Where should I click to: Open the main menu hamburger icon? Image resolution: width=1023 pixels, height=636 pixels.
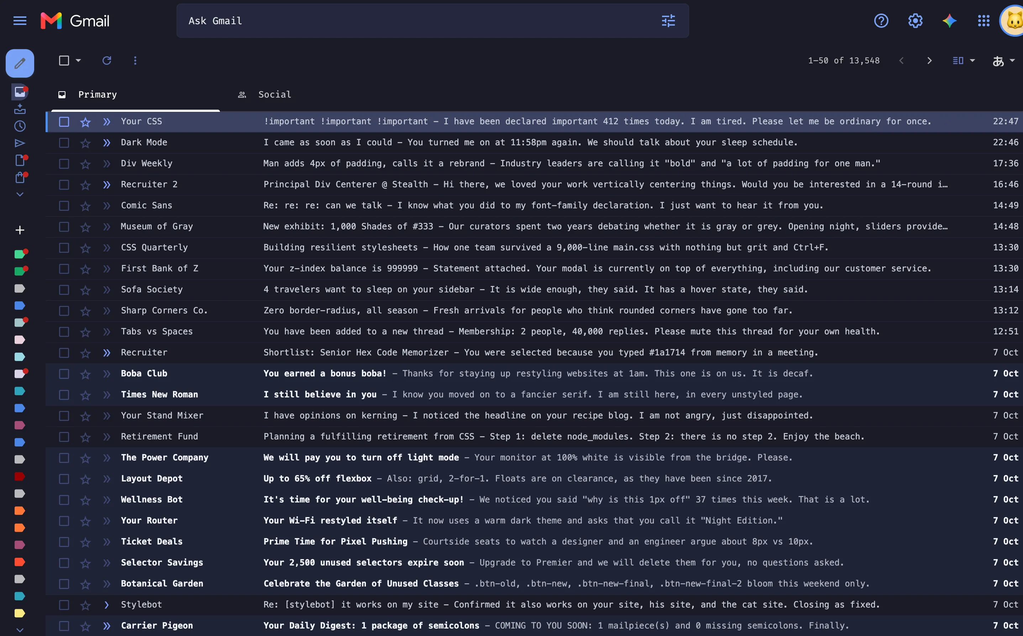tap(20, 21)
